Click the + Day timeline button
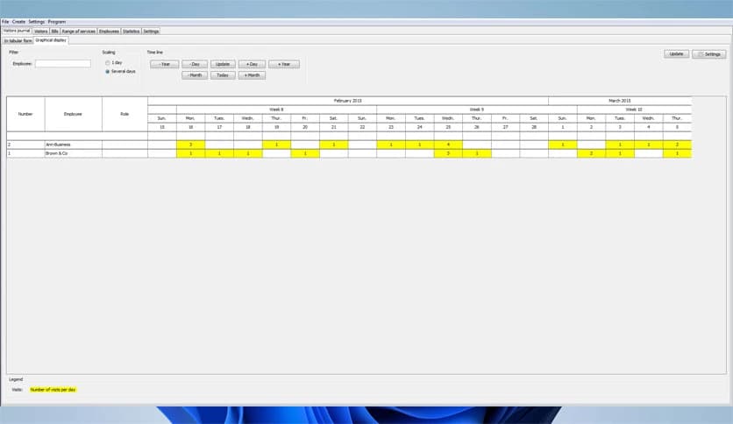Viewport: 733px width, 424px height. point(252,64)
